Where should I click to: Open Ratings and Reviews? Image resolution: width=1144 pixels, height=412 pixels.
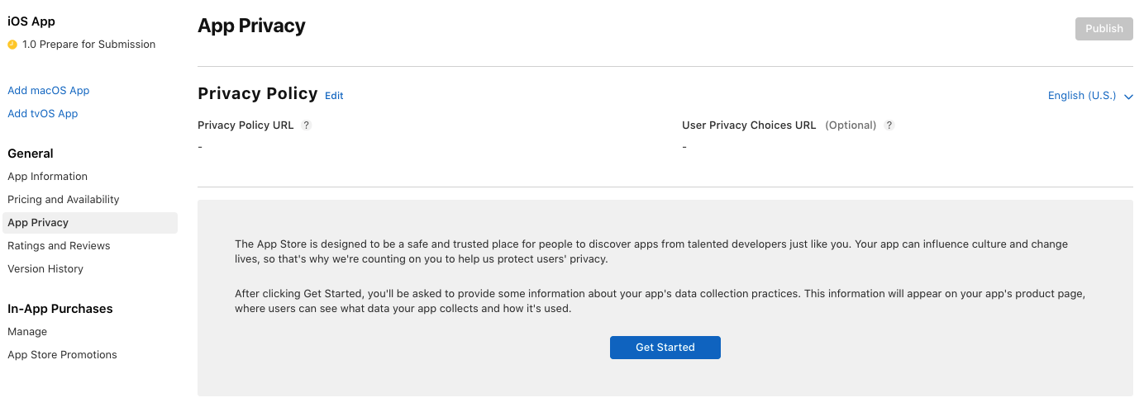coord(59,246)
